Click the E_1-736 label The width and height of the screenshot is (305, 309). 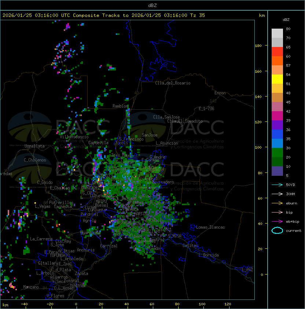pos(206,109)
